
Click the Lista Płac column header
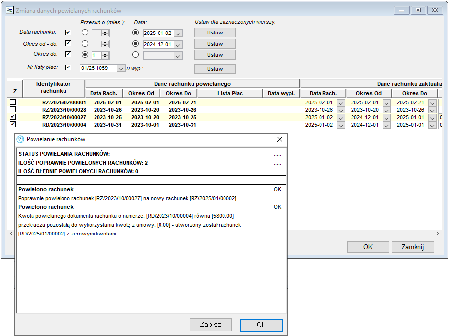click(x=230, y=93)
